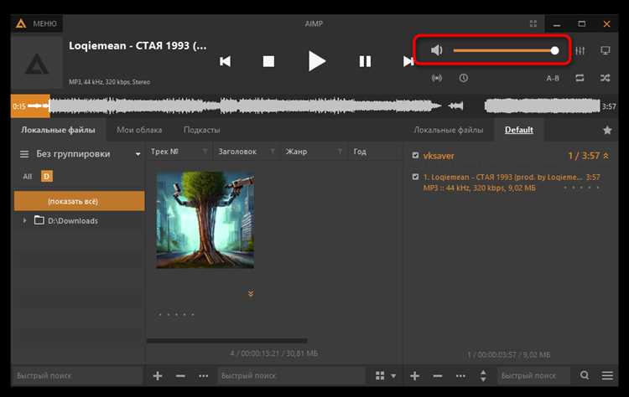Add tracks with the playlist plus icon
The width and height of the screenshot is (629, 397).
tap(415, 376)
